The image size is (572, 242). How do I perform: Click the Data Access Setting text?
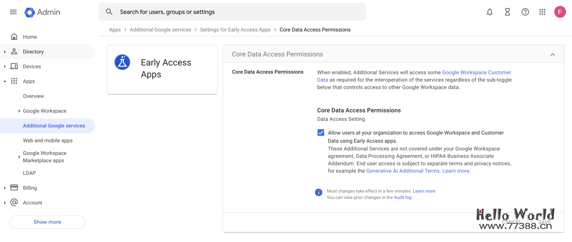[x=341, y=119]
